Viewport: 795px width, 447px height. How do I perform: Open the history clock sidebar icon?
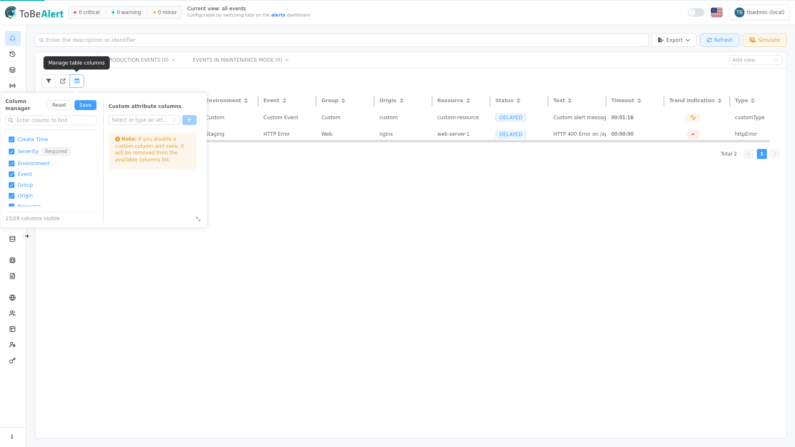click(x=12, y=54)
